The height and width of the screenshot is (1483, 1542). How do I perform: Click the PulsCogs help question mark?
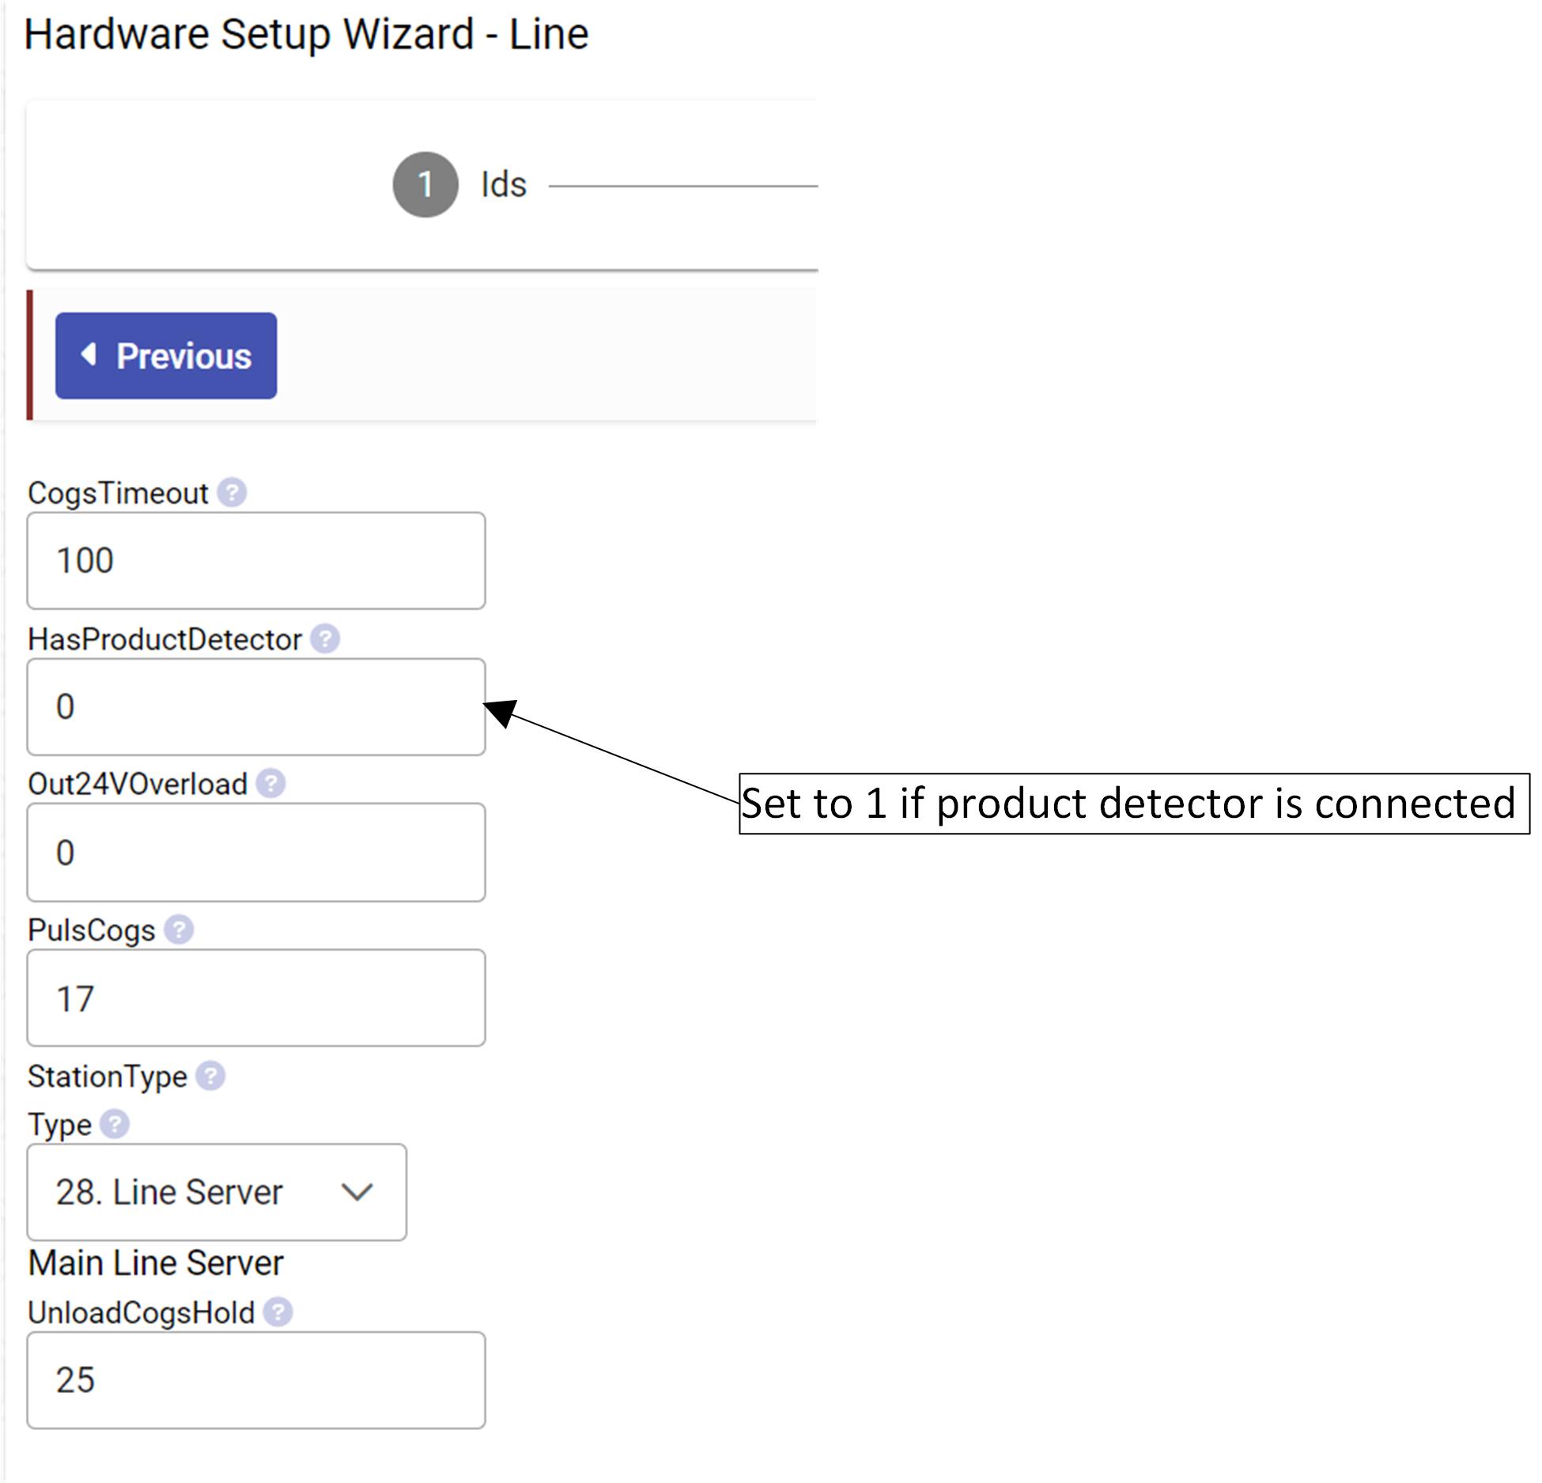pyautogui.click(x=179, y=929)
